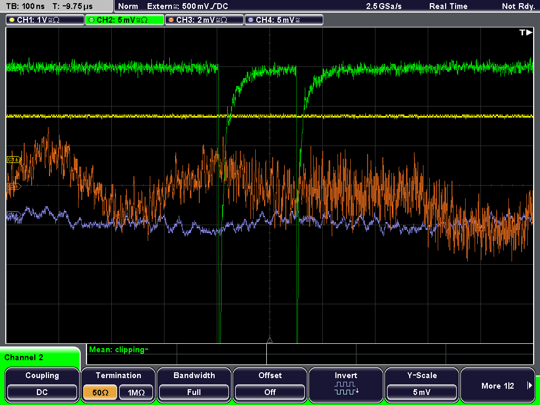Click the More page arrow icon
Image resolution: width=540 pixels, height=405 pixels.
pyautogui.click(x=529, y=385)
